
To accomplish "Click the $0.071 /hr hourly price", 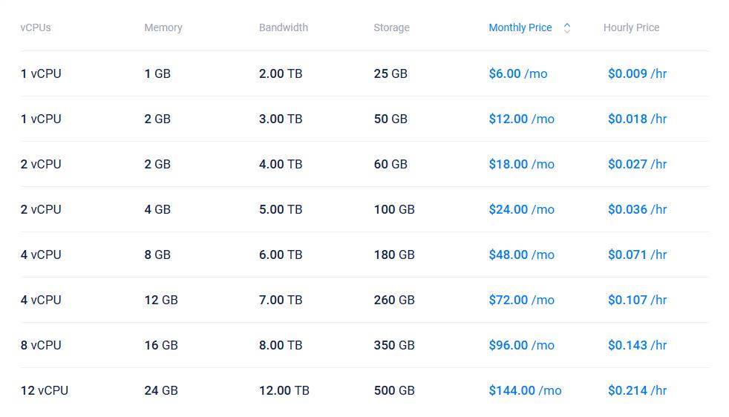I will [637, 255].
